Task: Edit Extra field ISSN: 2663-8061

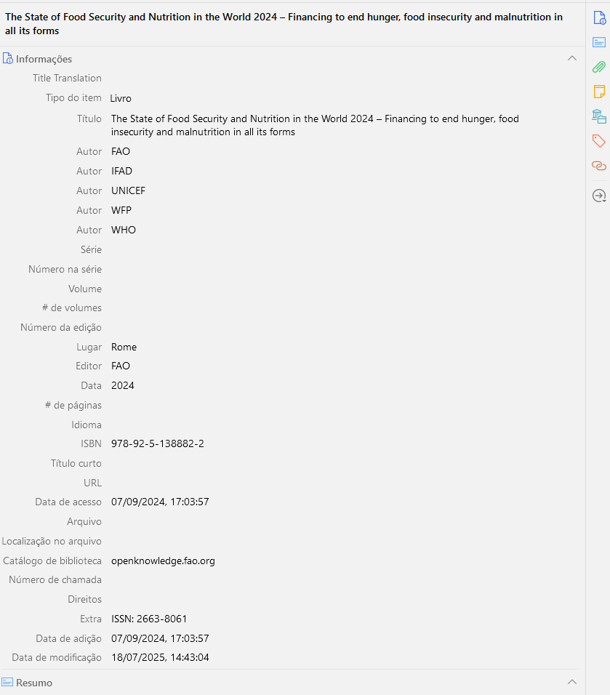Action: click(149, 619)
